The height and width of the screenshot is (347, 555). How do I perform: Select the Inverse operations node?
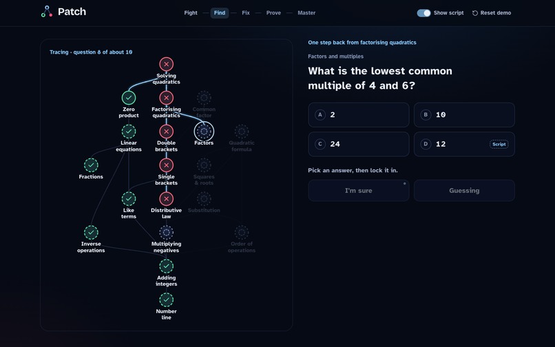point(91,232)
